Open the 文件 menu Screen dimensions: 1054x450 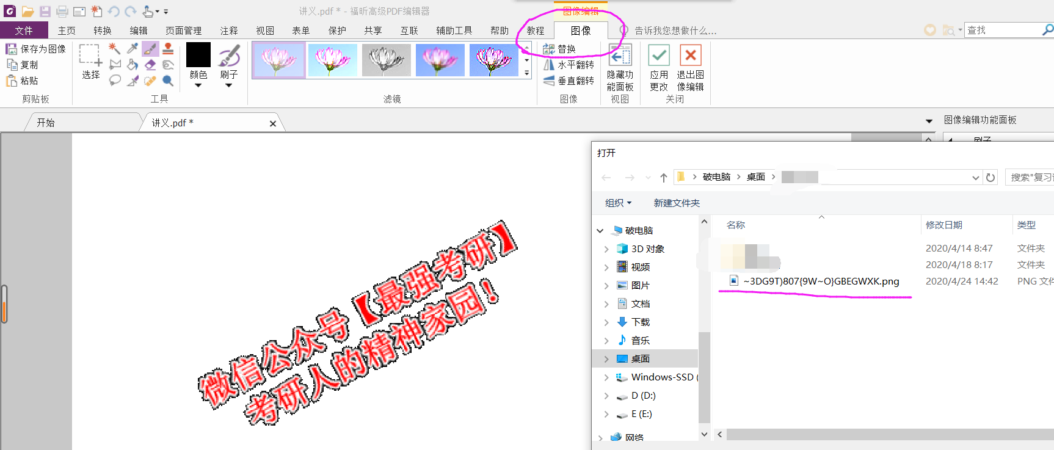tap(24, 31)
